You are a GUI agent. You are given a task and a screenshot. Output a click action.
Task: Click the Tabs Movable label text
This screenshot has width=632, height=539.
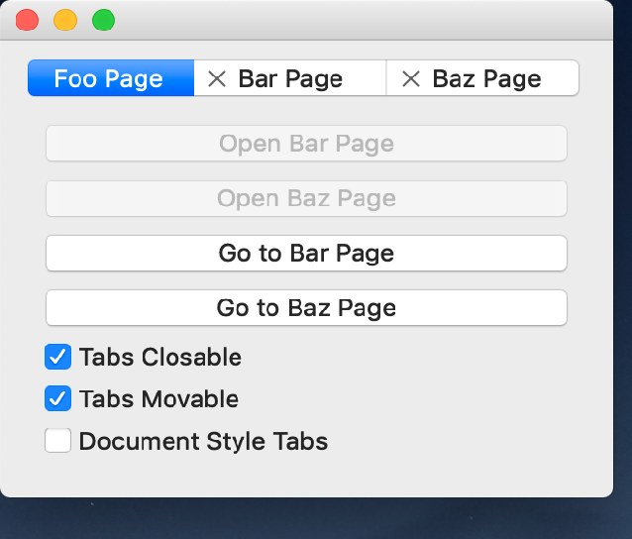158,399
